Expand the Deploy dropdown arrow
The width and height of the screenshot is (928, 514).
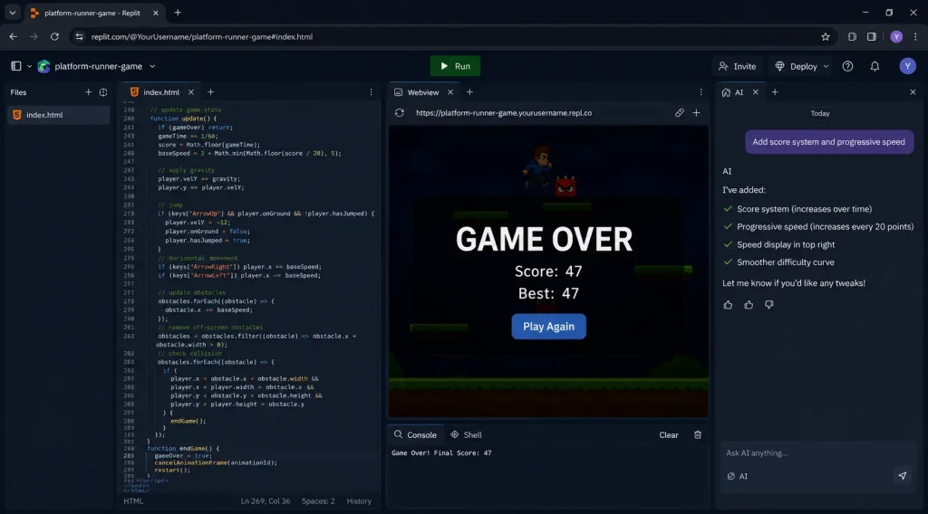click(826, 66)
